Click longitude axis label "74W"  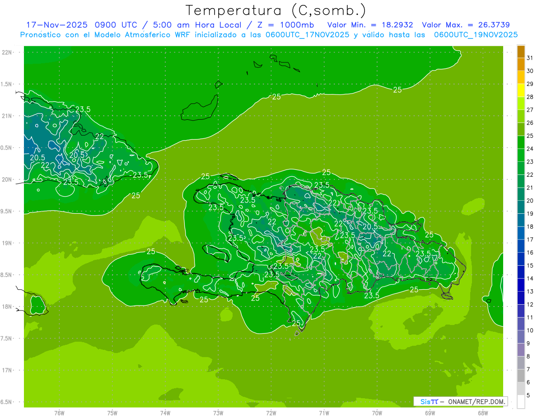(x=165, y=413)
